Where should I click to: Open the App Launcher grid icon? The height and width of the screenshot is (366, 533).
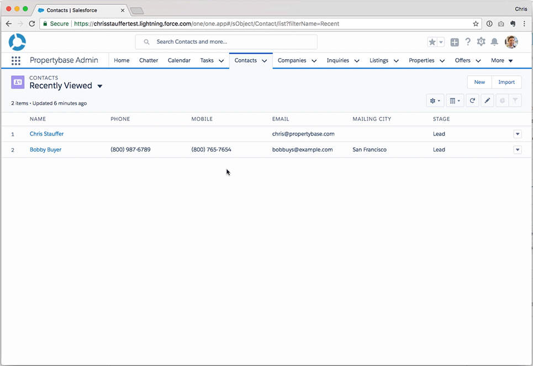point(15,61)
